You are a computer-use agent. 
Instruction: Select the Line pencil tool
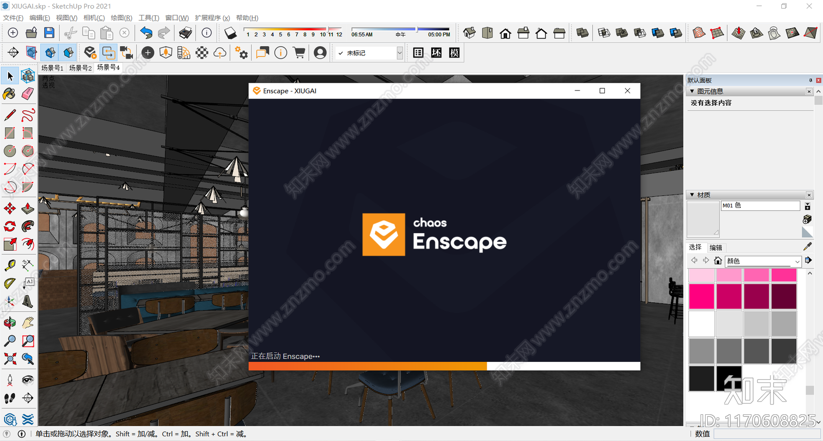point(10,115)
